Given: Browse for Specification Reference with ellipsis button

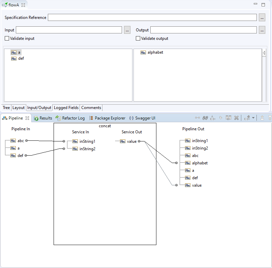Looking at the screenshot, I should 262,18.
